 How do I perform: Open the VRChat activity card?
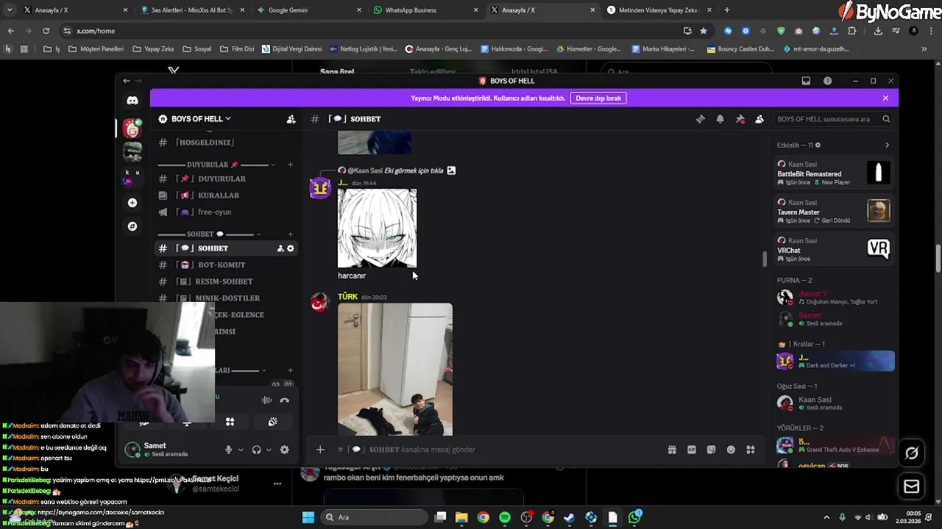[835, 250]
